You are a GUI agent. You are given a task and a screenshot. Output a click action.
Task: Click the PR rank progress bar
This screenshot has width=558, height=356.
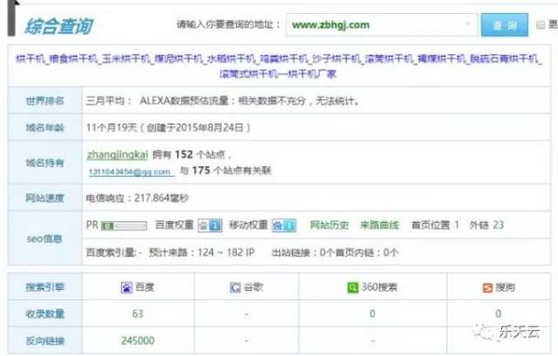(x=124, y=226)
